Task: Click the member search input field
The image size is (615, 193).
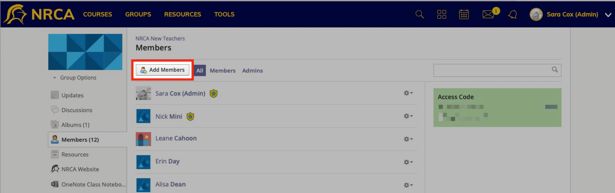Action: click(497, 70)
